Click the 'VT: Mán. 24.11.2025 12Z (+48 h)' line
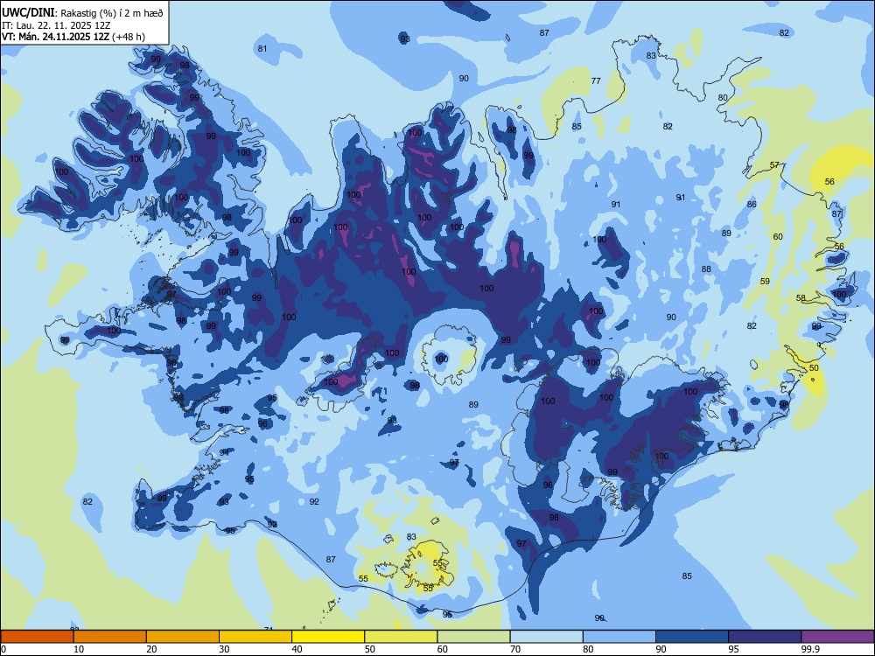875x656 pixels. point(73,37)
